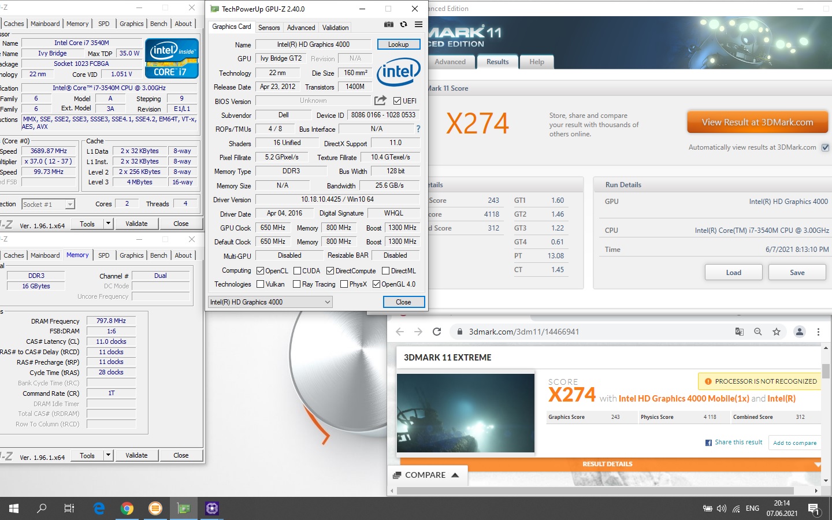Expand the COMPARE panel
Viewport: 832px width, 520px height.
coord(426,475)
